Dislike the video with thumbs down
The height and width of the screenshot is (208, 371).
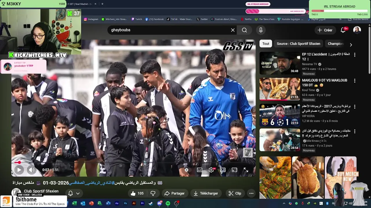(153, 193)
